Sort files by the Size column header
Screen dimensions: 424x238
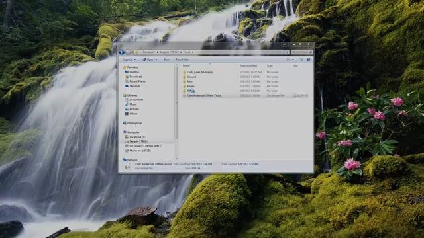point(295,66)
